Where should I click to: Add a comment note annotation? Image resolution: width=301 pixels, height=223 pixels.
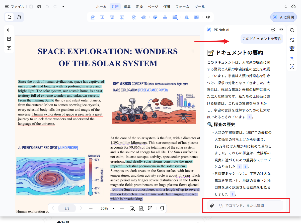196,17
